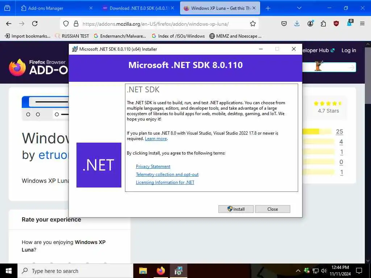Open Save to Pocket icon
The width and height of the screenshot is (371, 278).
[284, 24]
